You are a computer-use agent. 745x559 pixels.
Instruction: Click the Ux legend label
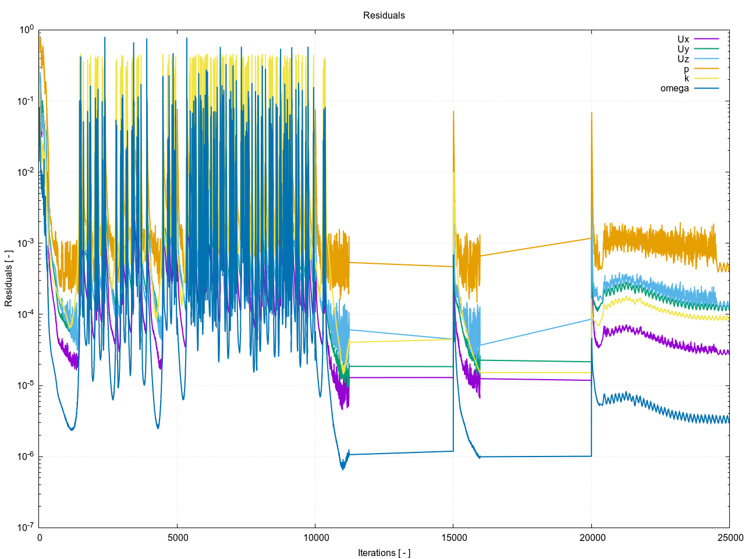tap(683, 40)
